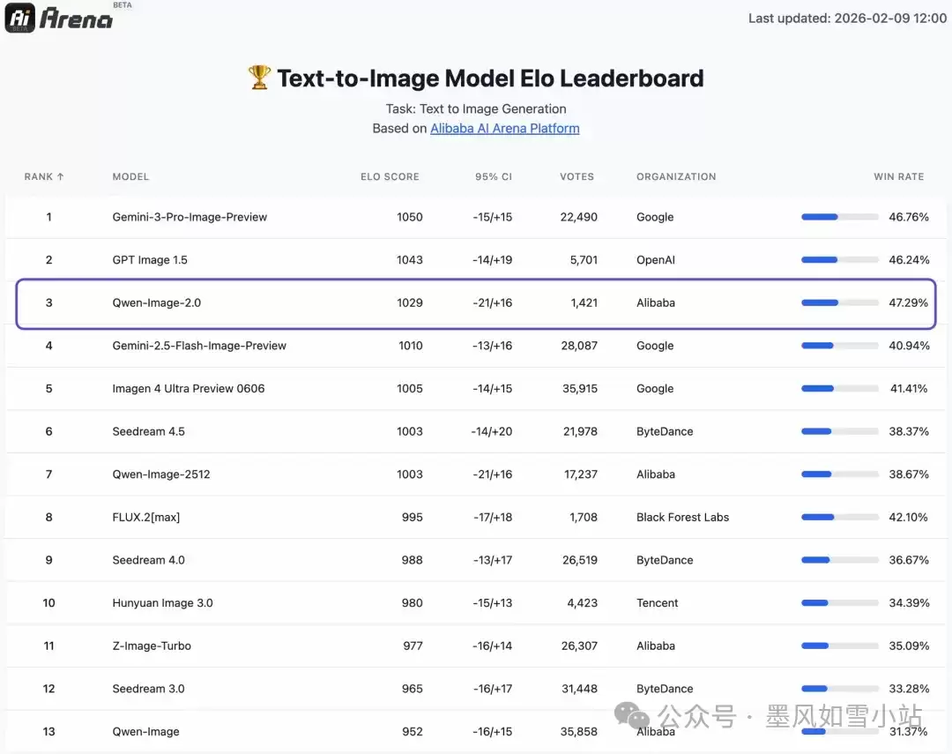Click the trophy icon beside the title
This screenshot has height=754, width=952.
coord(259,78)
